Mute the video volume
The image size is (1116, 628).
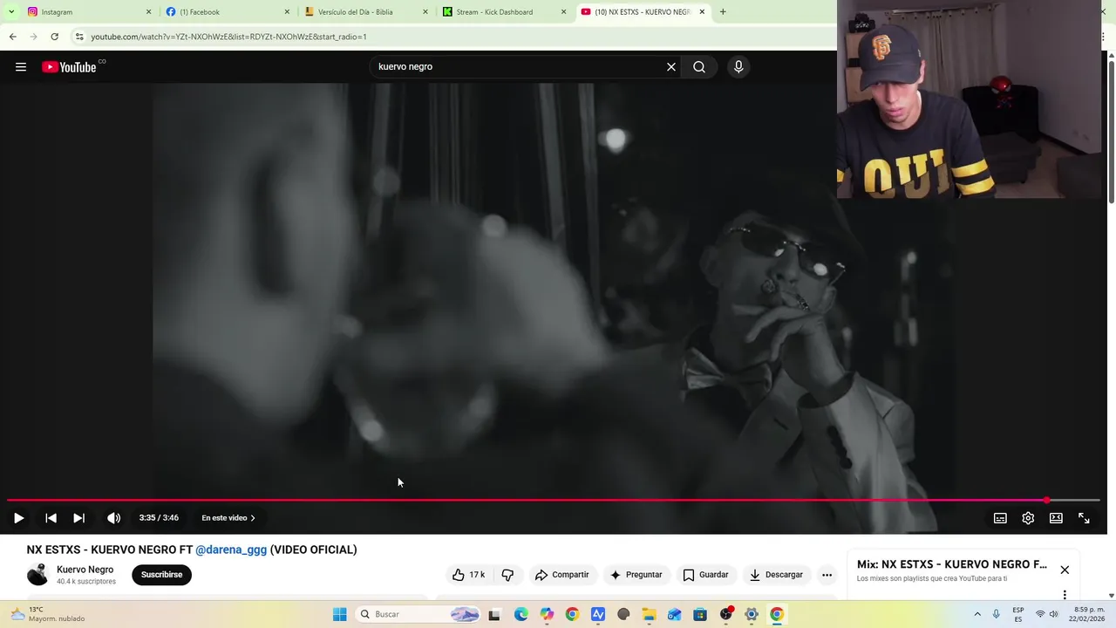(113, 518)
